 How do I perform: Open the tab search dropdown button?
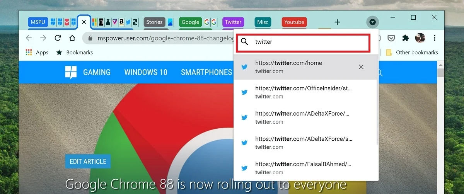(372, 22)
